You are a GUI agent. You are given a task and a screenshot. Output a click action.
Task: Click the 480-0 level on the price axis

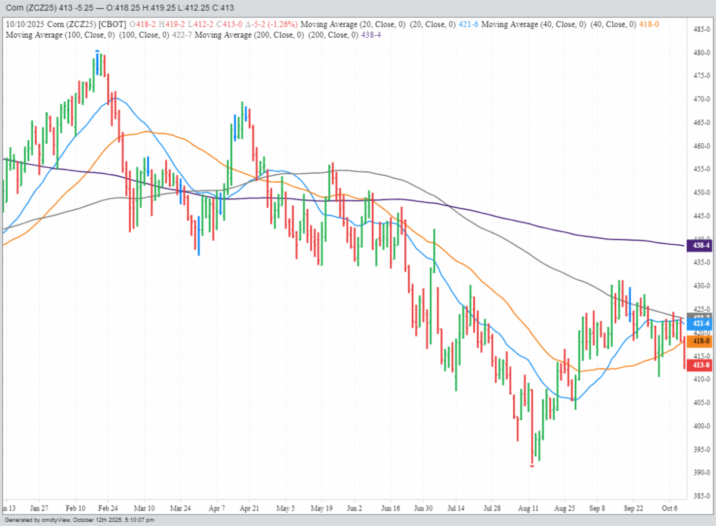(x=702, y=53)
